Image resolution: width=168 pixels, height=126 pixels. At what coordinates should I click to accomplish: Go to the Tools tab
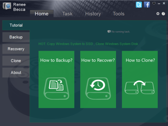119,14
